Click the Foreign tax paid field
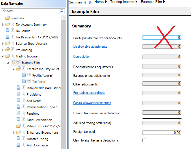This screenshot has width=191, height=149. pos(162,133)
